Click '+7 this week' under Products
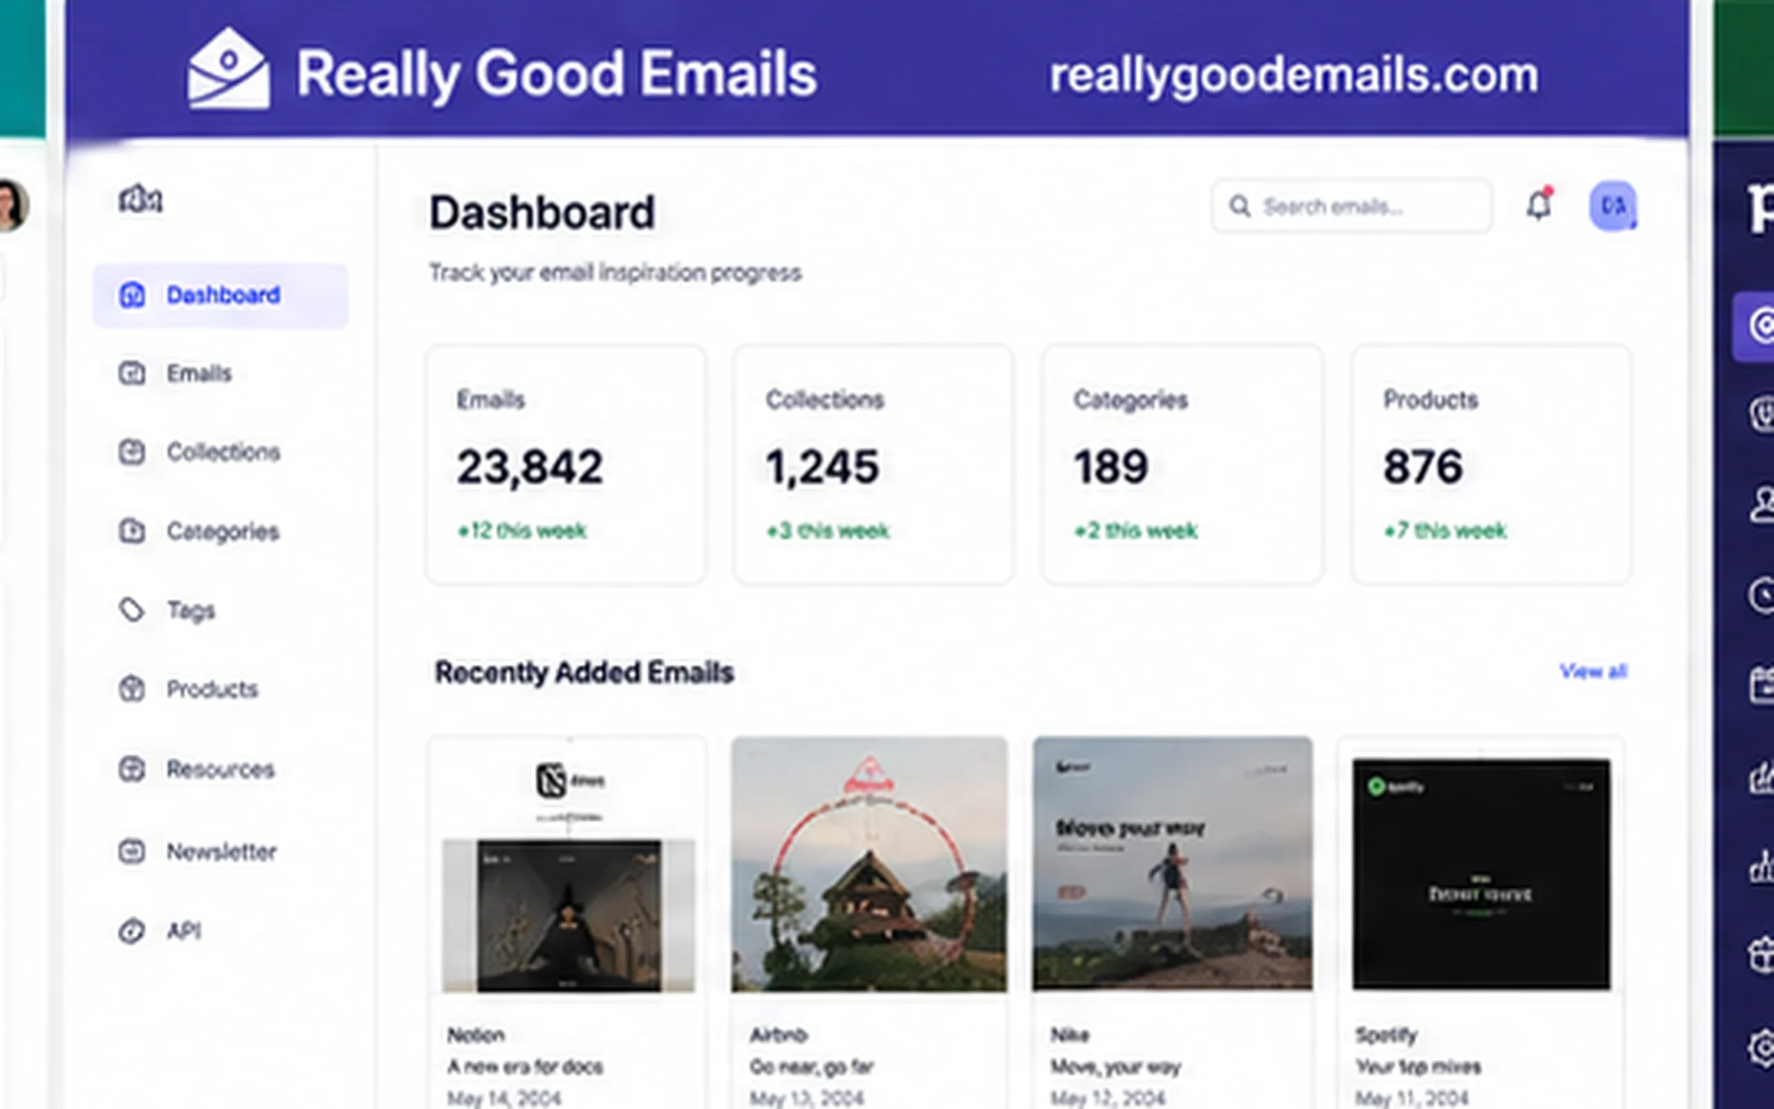The image size is (1774, 1109). coord(1445,530)
